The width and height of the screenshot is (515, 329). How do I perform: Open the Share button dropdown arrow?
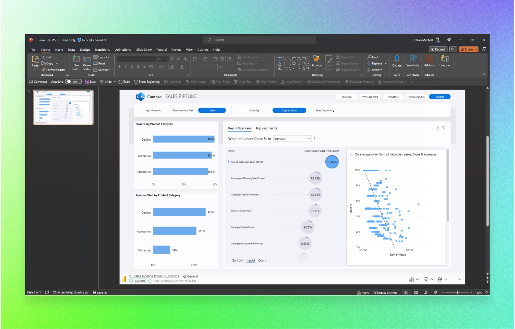[476, 50]
